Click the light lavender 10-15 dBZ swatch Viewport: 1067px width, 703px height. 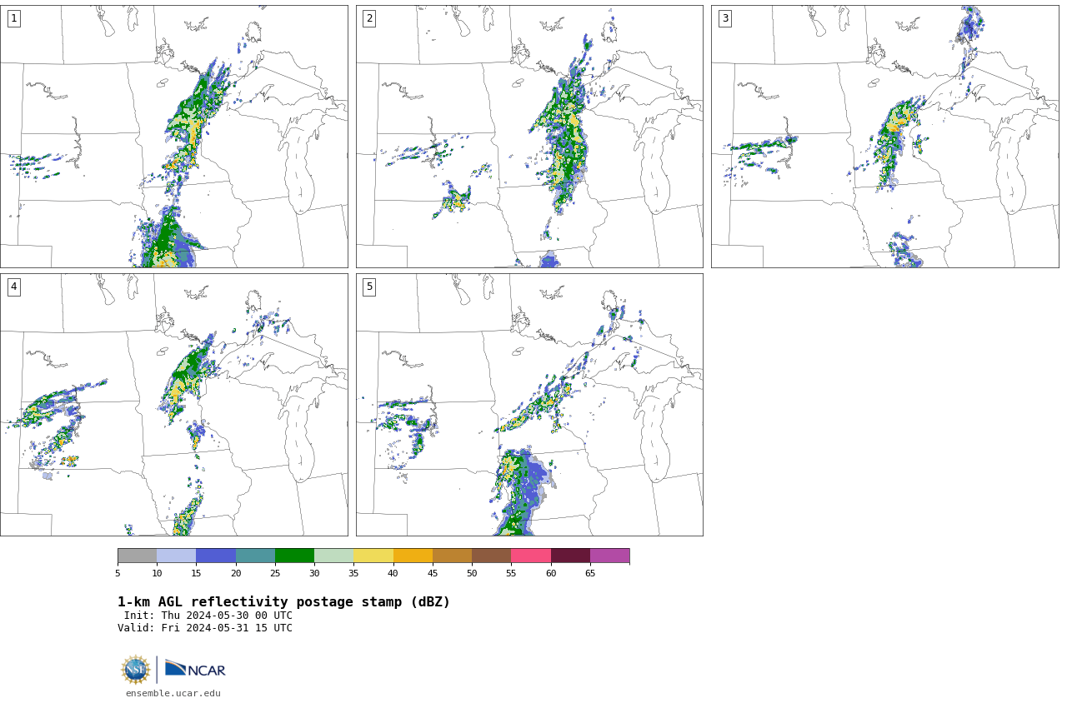click(177, 556)
